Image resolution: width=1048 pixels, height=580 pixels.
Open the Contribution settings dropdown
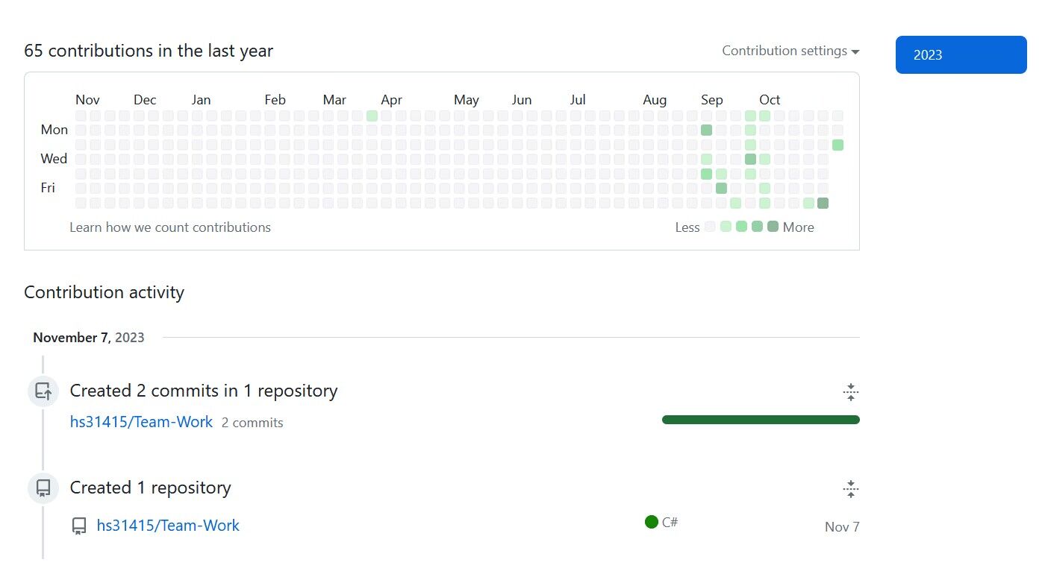(x=790, y=51)
